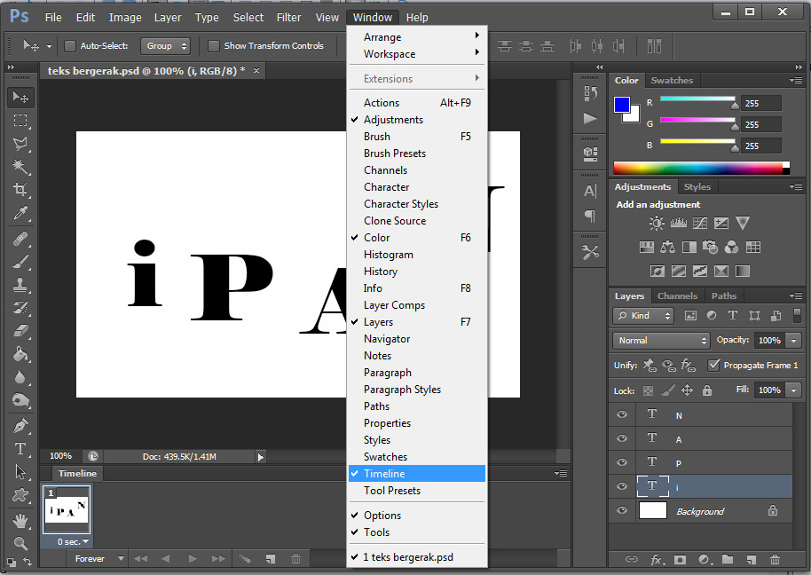Image resolution: width=811 pixels, height=575 pixels.
Task: Switch to the Paths tab
Action: click(x=723, y=295)
